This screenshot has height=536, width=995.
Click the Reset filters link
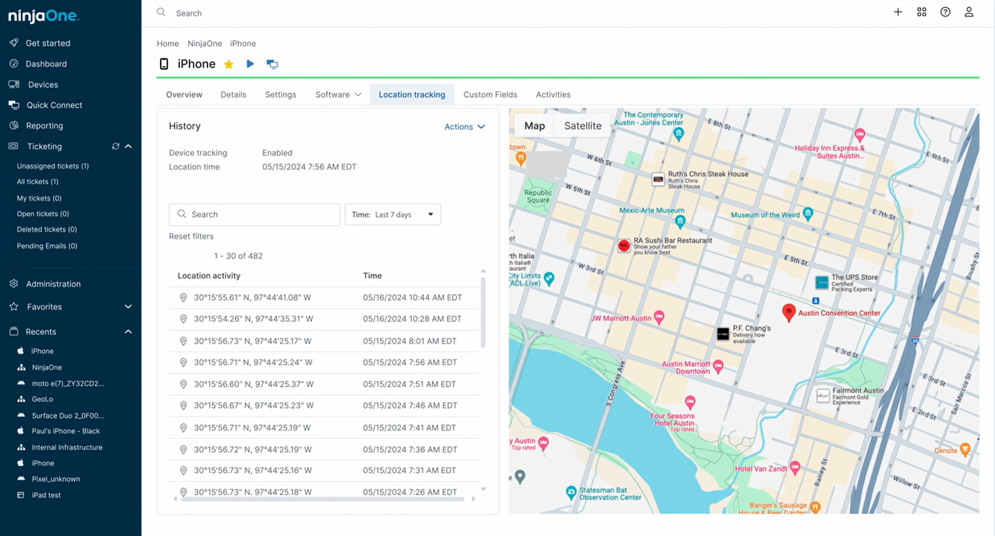click(191, 236)
